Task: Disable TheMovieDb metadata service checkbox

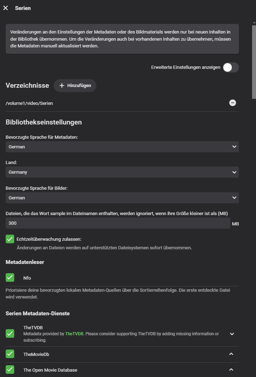Action: click(10, 354)
